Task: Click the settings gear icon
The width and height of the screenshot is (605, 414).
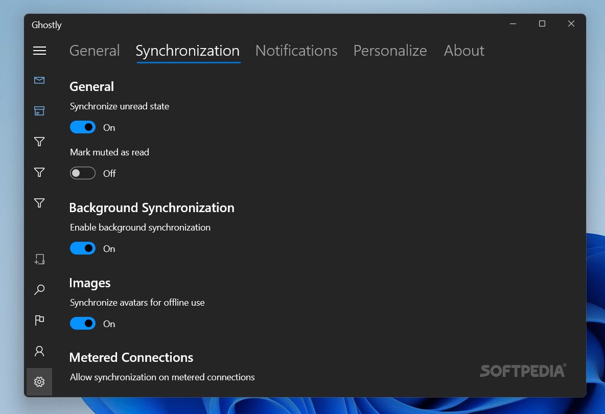Action: [39, 382]
